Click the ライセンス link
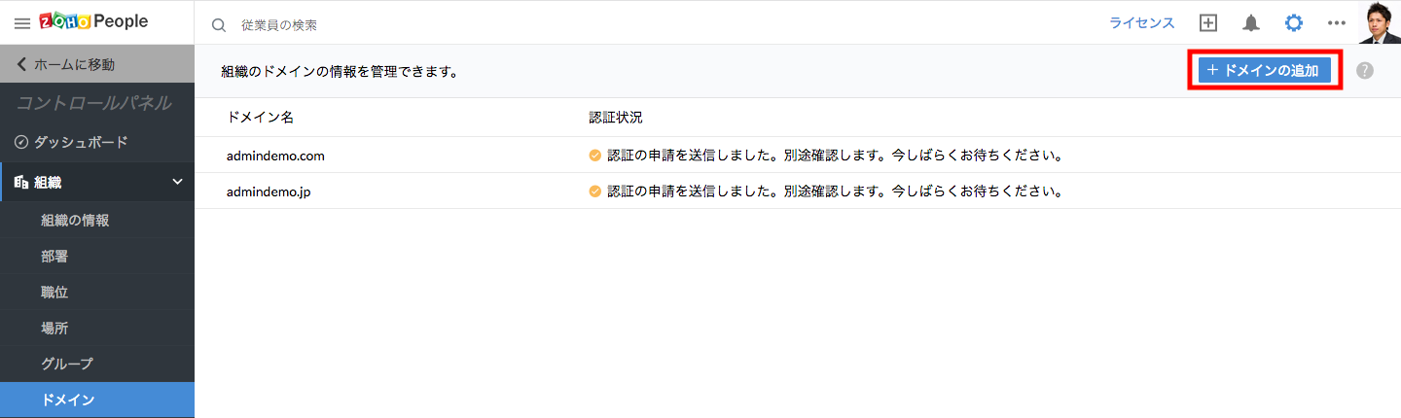The image size is (1401, 418). 1142,23
